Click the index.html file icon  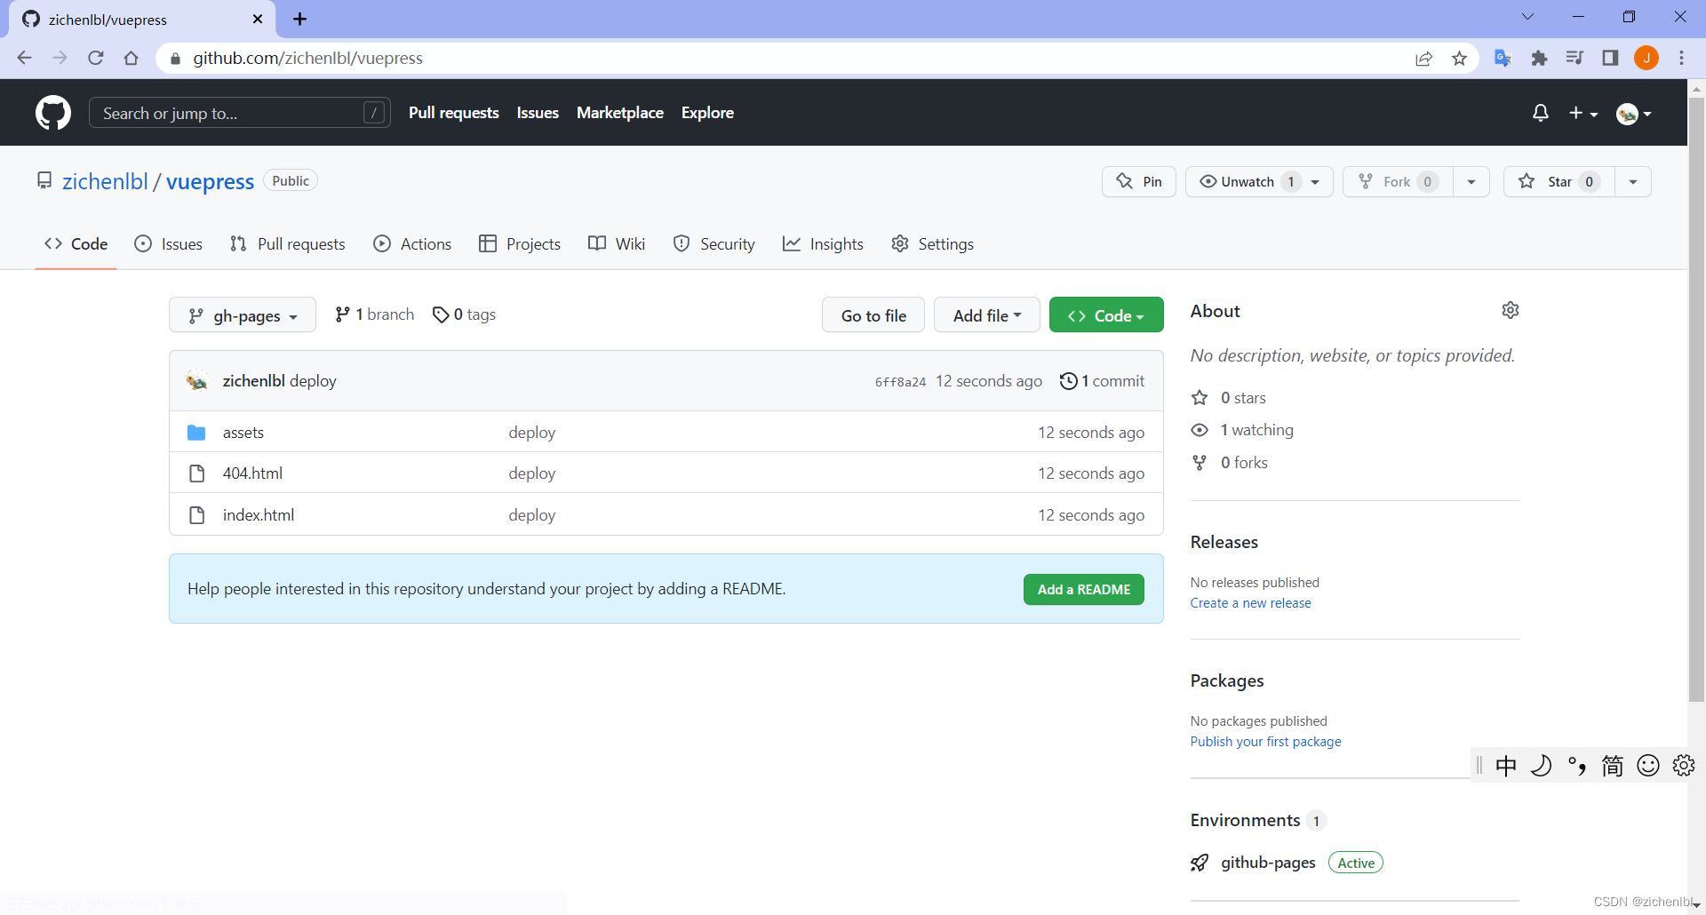pos(197,515)
